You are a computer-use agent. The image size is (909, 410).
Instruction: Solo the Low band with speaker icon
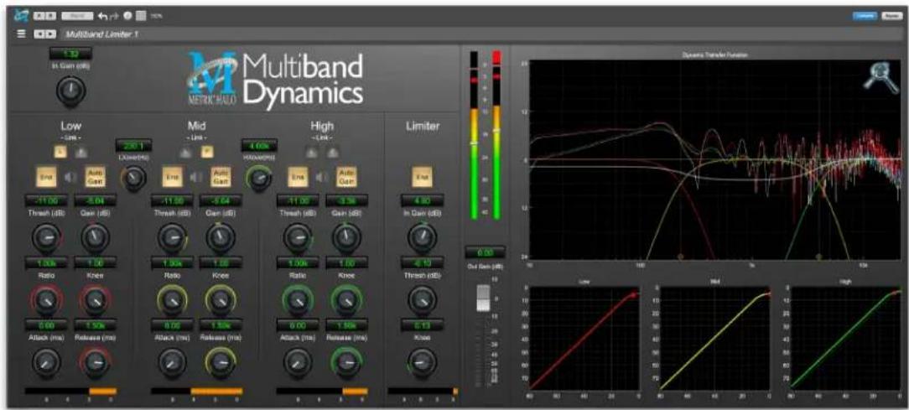70,176
